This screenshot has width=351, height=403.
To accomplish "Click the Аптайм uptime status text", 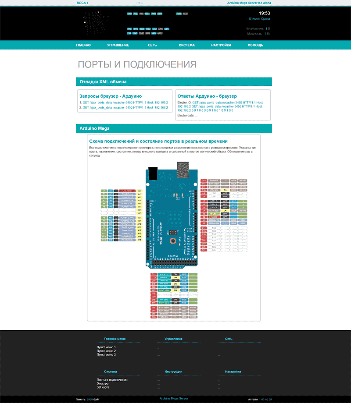I will pyautogui.click(x=260, y=399).
